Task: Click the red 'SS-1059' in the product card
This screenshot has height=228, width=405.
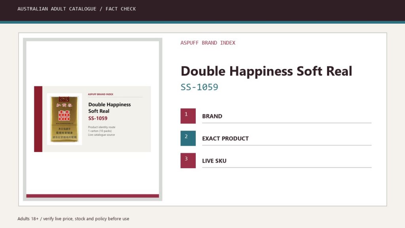Action: pos(98,118)
